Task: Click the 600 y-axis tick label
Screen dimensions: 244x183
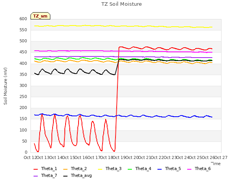Action: tap(23, 19)
